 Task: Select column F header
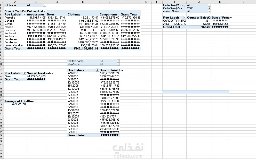pos(130,2)
